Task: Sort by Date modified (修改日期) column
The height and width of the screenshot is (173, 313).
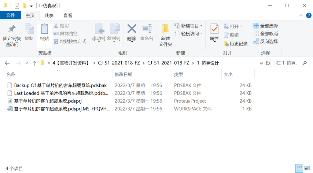Action: click(x=123, y=75)
